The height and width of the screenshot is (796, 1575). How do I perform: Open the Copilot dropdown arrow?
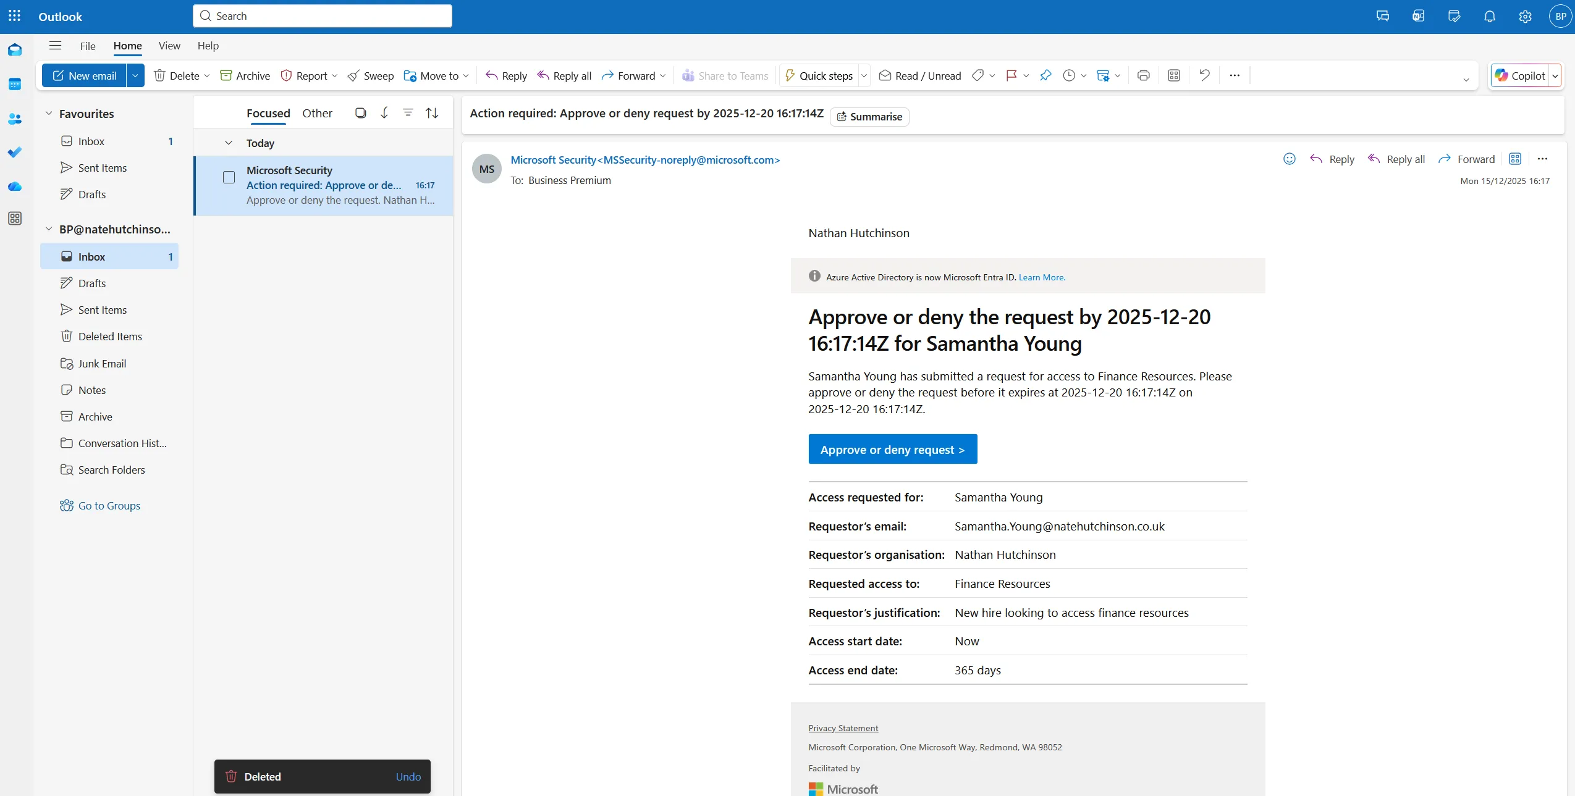[1555, 75]
